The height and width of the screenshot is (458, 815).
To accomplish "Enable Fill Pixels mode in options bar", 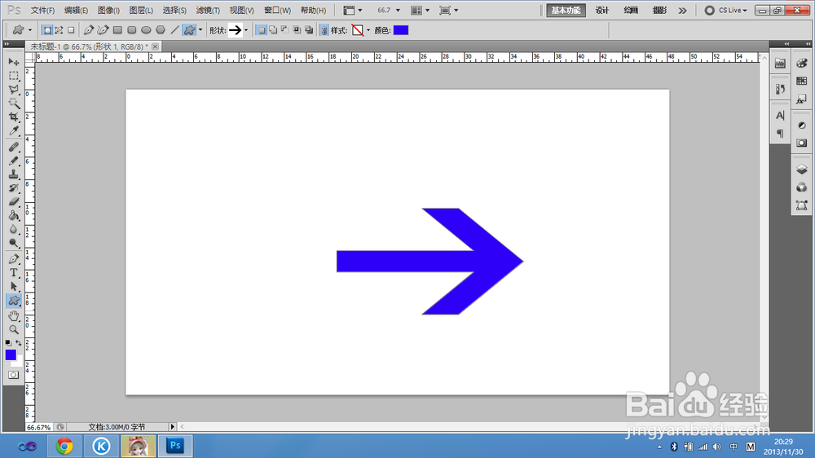I will [71, 30].
